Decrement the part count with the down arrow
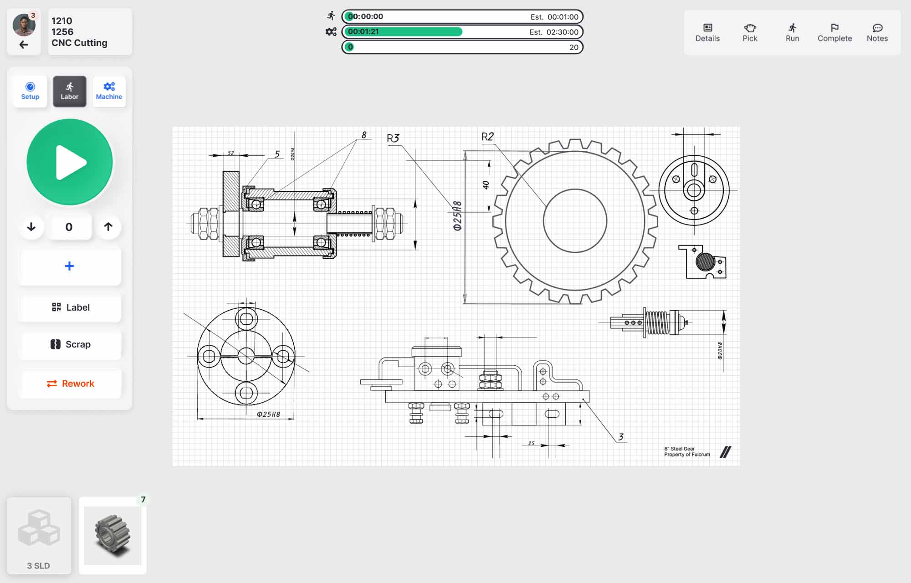 coord(31,227)
